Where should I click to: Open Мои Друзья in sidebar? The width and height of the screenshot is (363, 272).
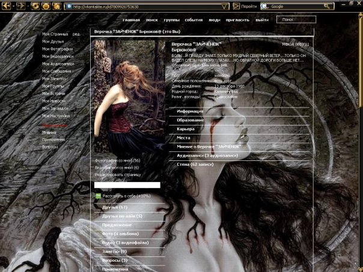[x=53, y=41]
